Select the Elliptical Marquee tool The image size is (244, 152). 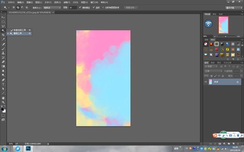(3, 22)
